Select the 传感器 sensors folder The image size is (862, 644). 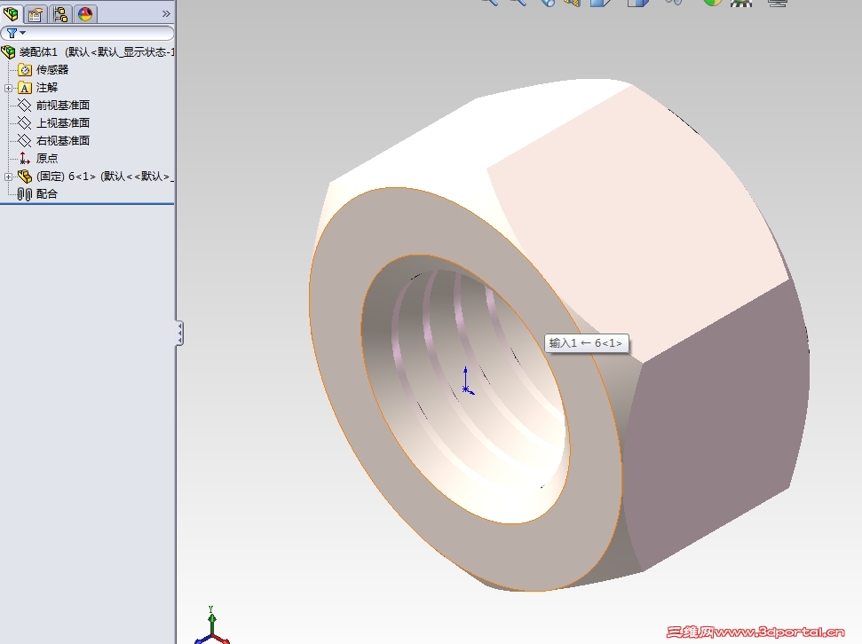tap(43, 70)
